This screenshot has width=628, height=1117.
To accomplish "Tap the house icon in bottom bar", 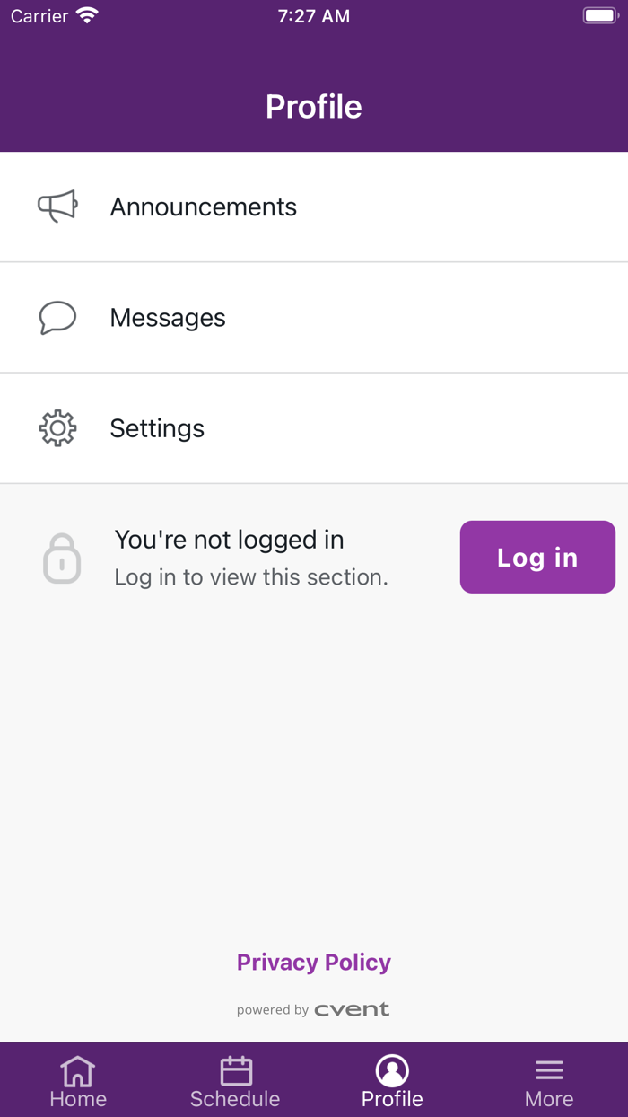I will pos(78,1070).
